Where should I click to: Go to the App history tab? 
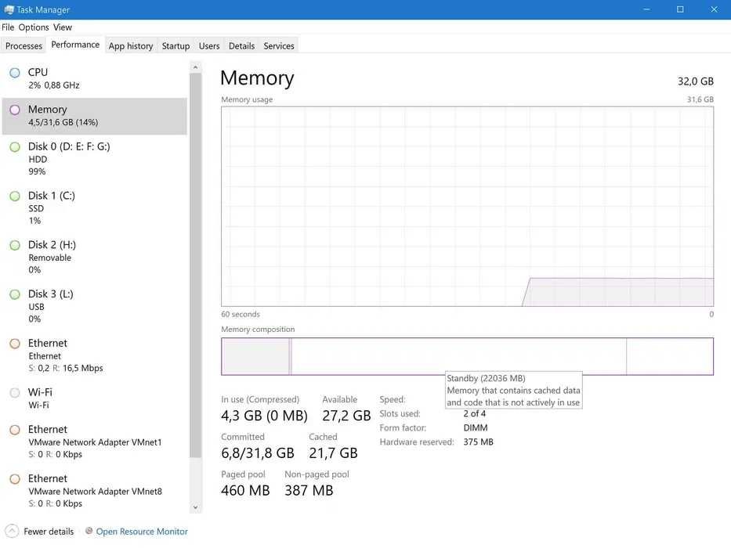(x=131, y=46)
